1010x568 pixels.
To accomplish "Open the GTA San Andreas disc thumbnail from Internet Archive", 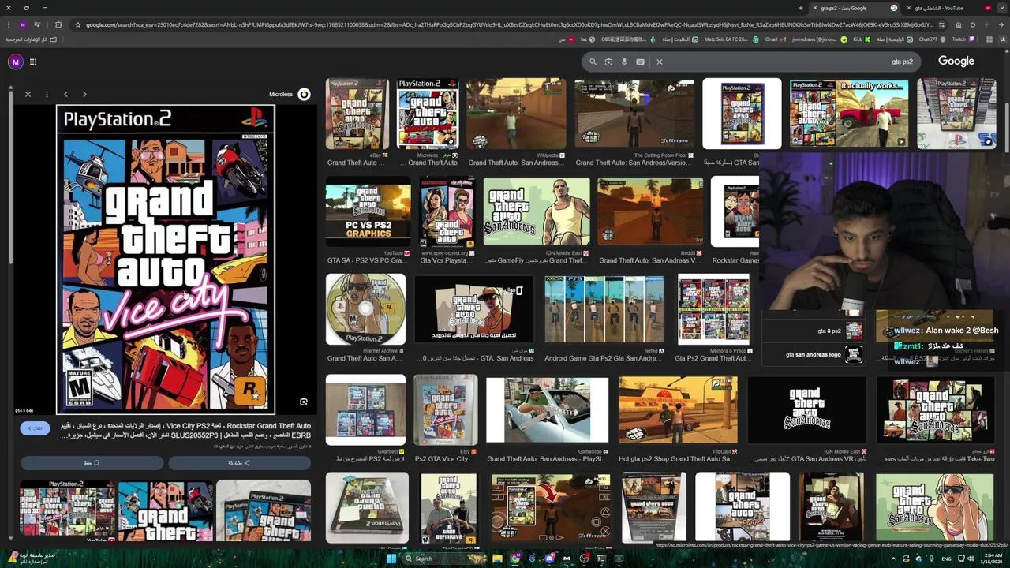I will (x=365, y=309).
